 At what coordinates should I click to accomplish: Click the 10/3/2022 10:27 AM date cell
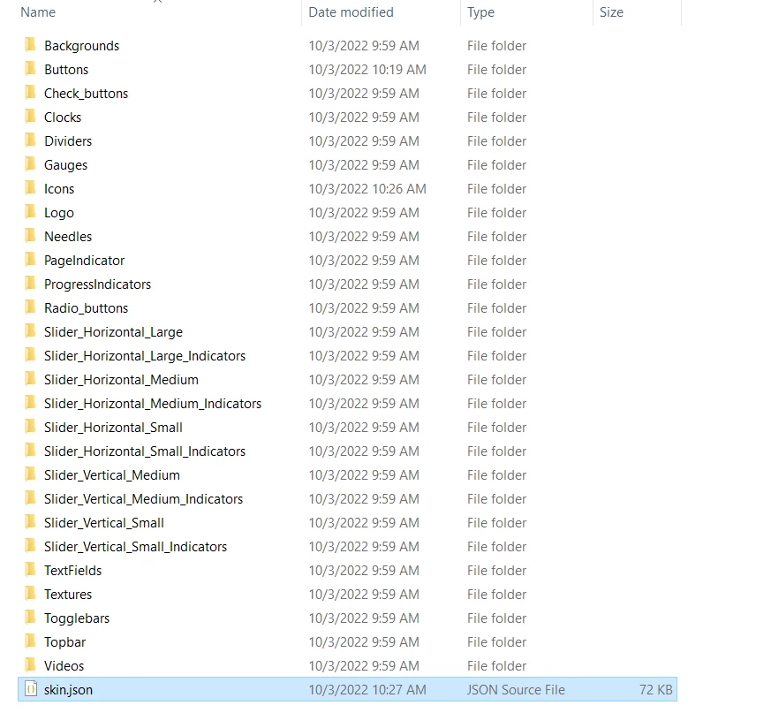[x=367, y=690]
